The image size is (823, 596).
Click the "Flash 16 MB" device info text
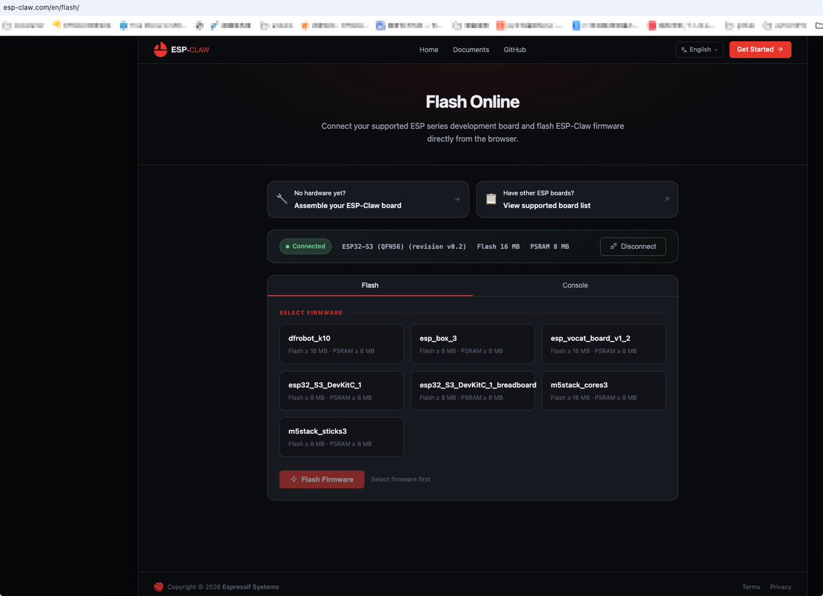point(498,246)
